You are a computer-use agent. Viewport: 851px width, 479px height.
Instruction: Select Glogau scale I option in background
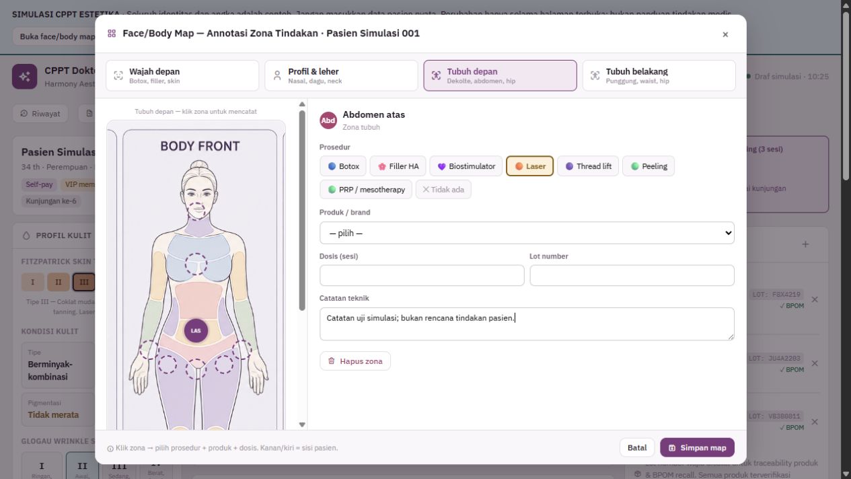(x=42, y=467)
